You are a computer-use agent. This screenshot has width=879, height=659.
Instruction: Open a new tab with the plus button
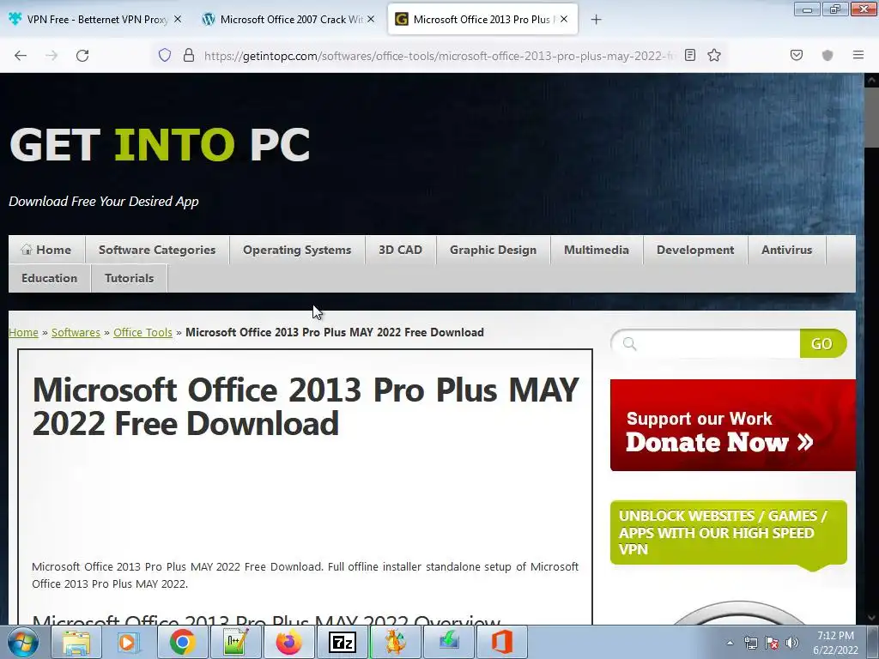pos(596,20)
